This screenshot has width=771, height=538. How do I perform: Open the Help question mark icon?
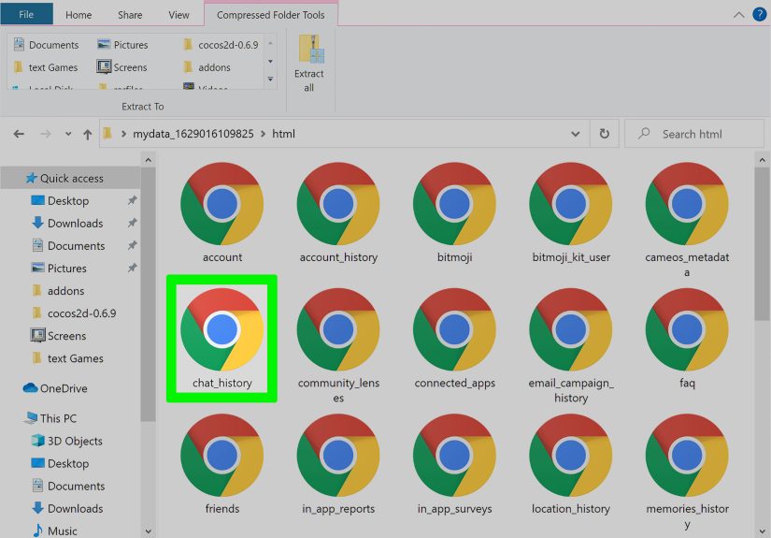(x=759, y=14)
